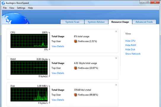Click the Firefox icon in RAM top user
This screenshot has width=161, height=107.
[76, 68]
